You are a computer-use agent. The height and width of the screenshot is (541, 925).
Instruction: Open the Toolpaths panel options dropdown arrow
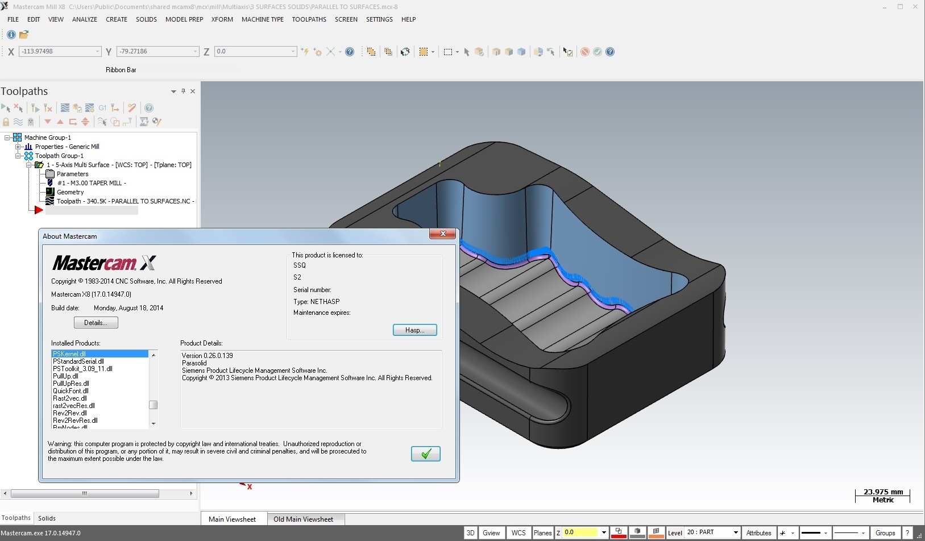click(173, 91)
